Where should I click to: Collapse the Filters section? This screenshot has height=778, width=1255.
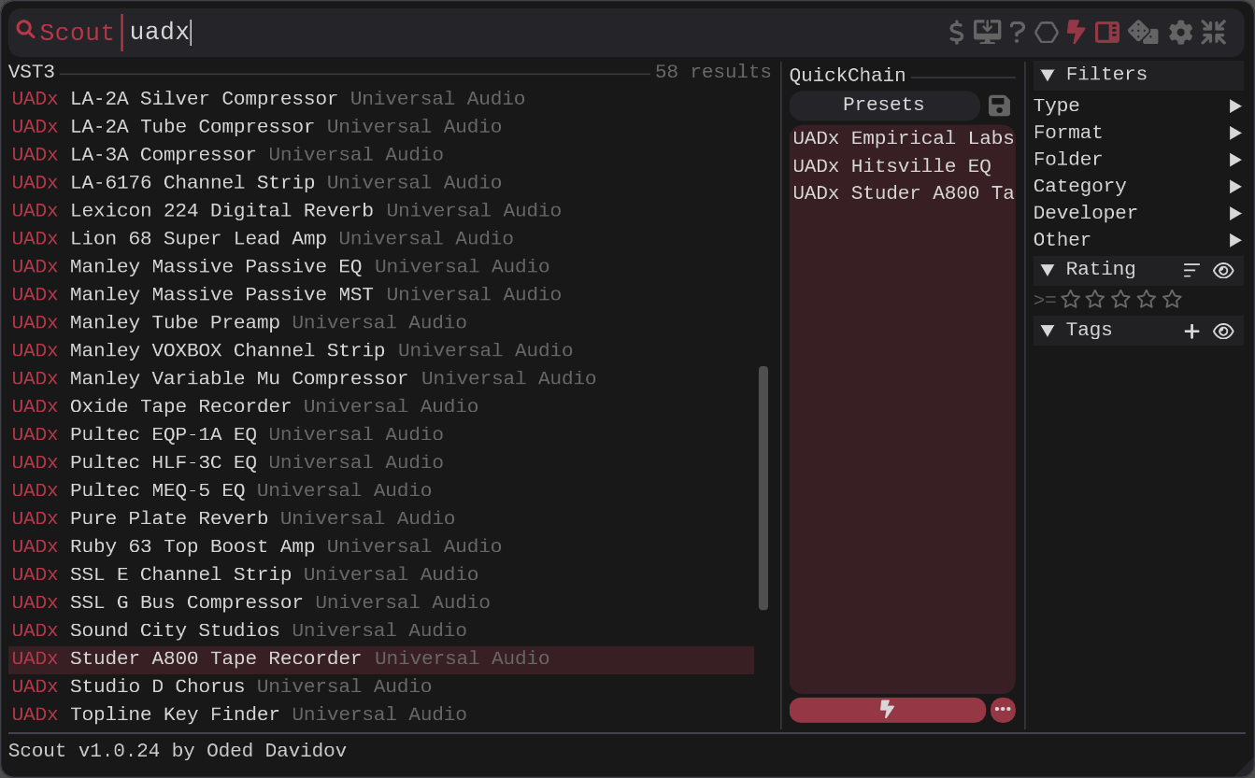[1048, 76]
